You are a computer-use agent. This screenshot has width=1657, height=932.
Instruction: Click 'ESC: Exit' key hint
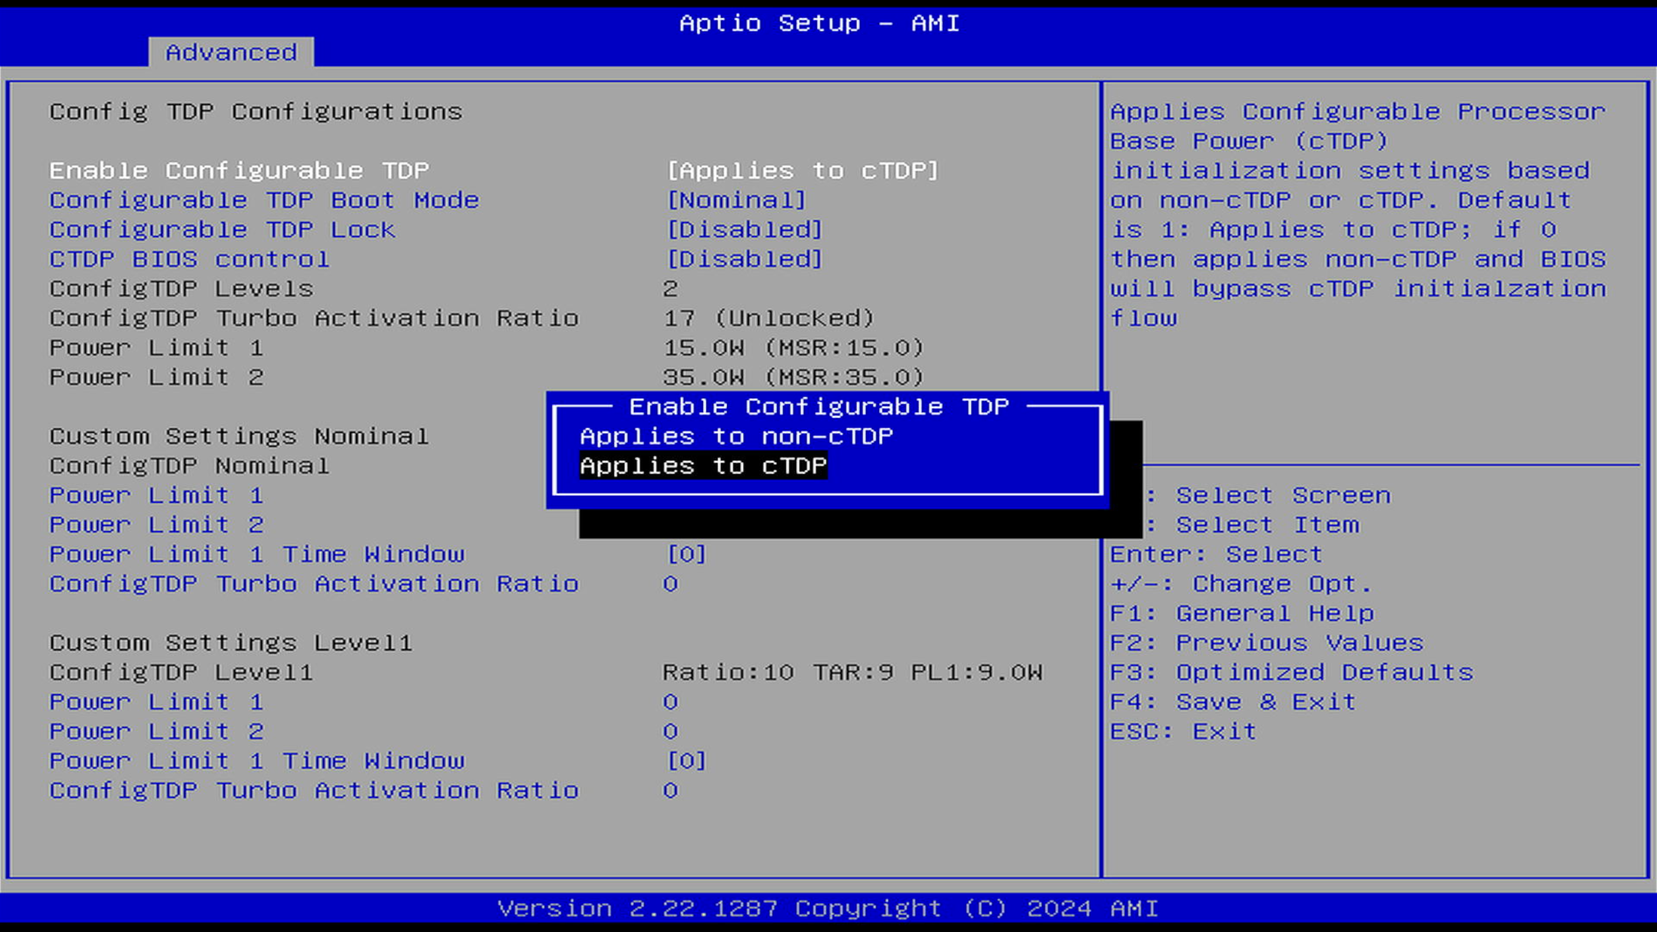[1182, 731]
